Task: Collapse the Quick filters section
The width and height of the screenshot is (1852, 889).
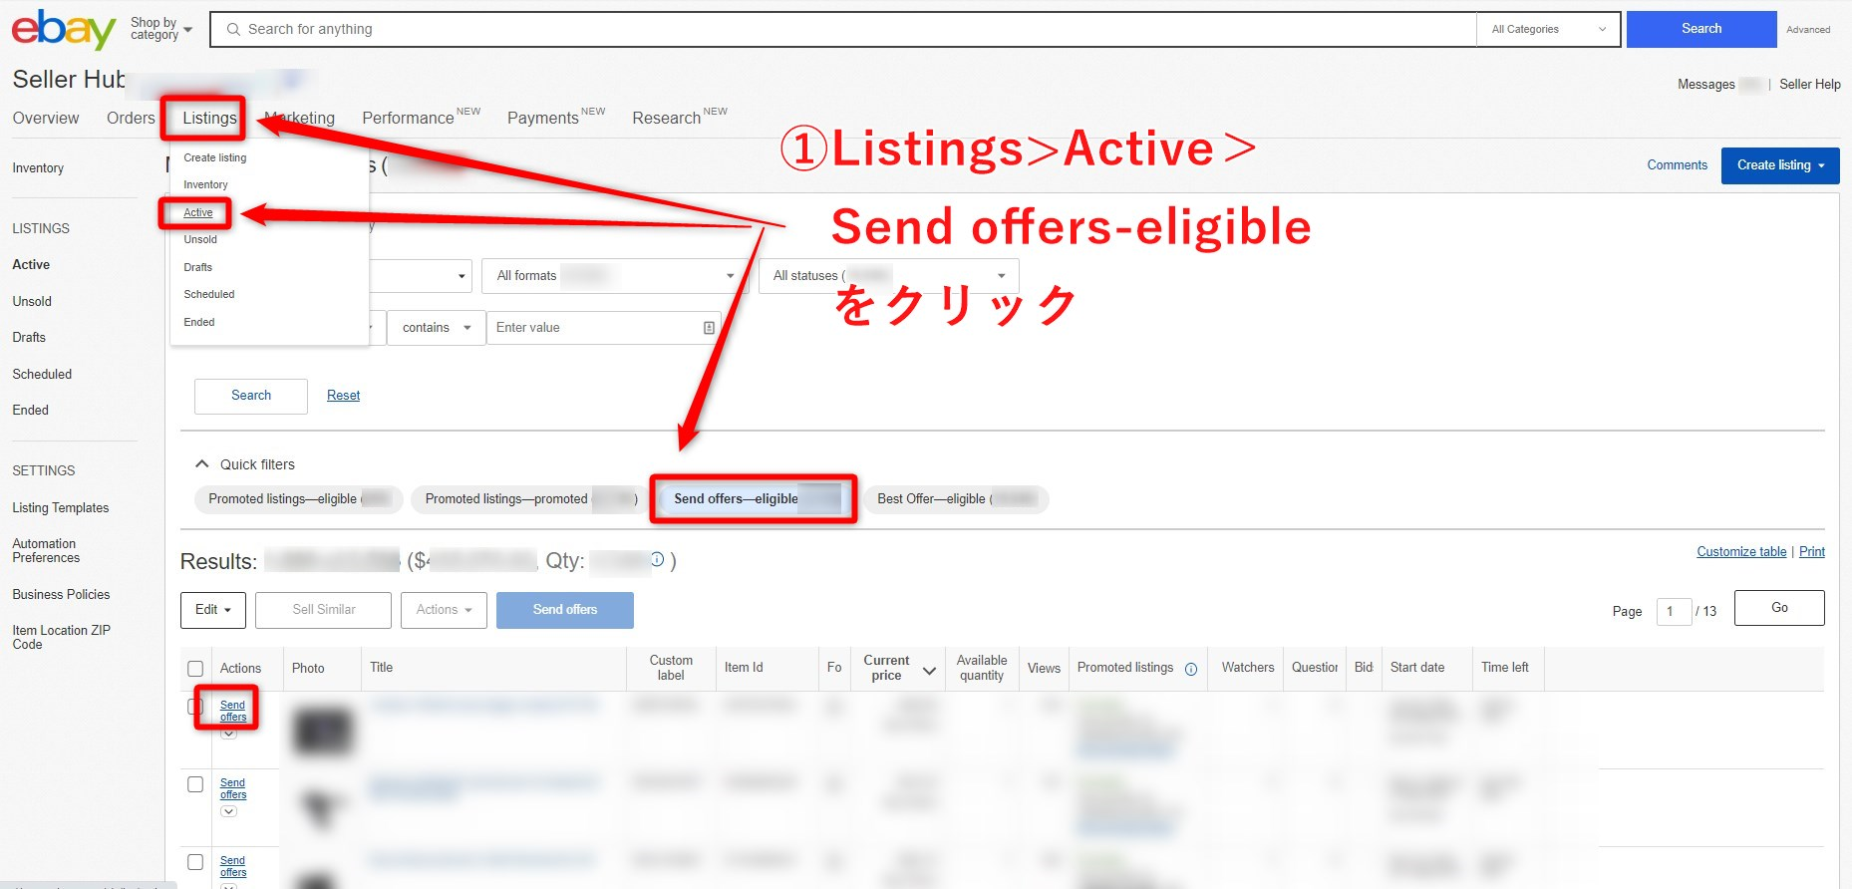Action: (x=202, y=464)
